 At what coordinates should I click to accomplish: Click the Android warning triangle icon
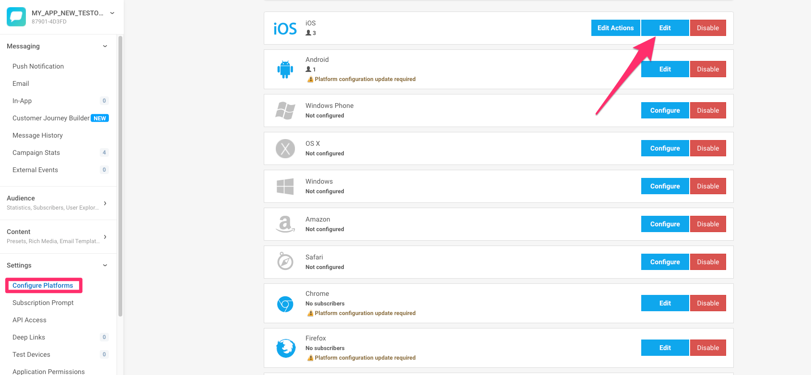310,80
